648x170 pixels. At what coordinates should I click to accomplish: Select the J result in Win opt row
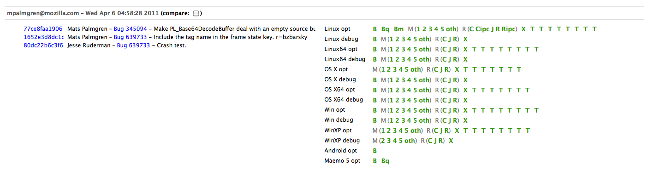click(x=450, y=110)
